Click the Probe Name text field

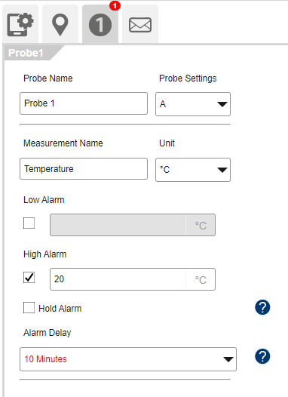pyautogui.click(x=84, y=103)
